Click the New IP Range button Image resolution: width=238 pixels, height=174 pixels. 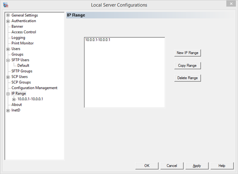187,53
